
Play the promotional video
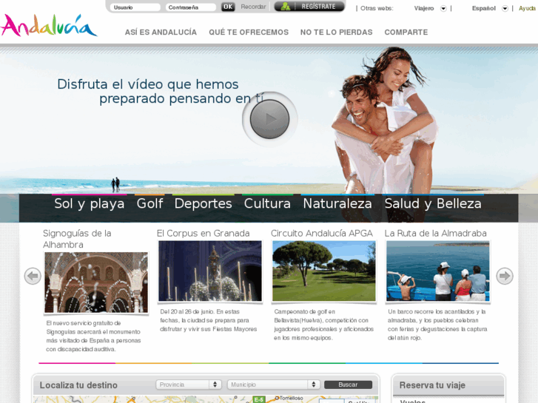click(x=269, y=119)
